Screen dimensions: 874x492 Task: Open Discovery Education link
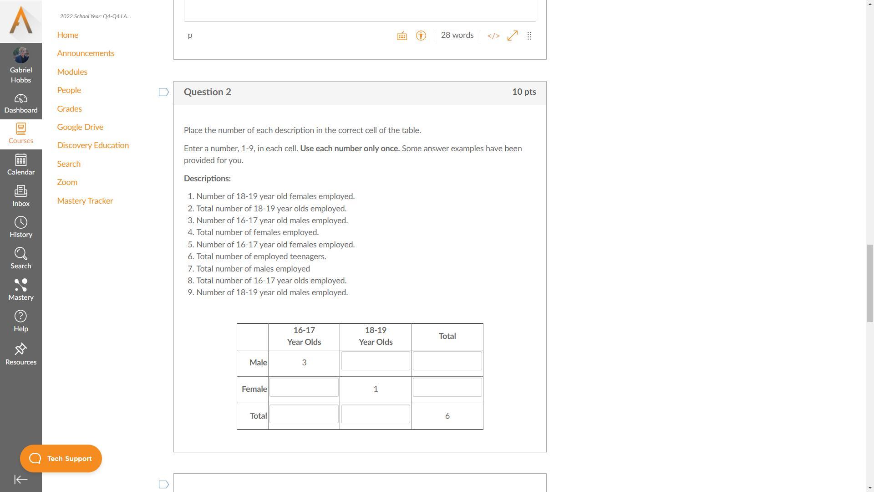pyautogui.click(x=93, y=145)
